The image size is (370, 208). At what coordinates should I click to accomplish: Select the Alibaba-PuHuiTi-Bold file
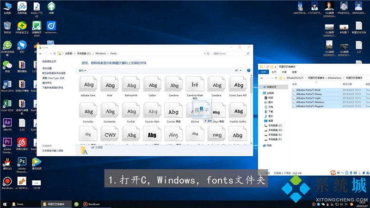point(306,90)
